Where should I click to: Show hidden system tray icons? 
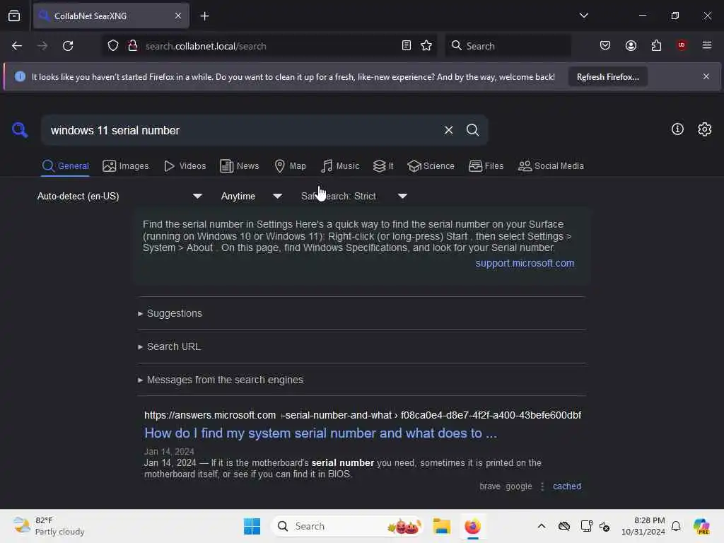541,526
